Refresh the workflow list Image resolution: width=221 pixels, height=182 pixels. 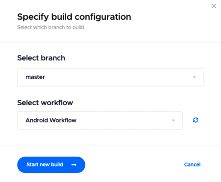[x=196, y=120]
